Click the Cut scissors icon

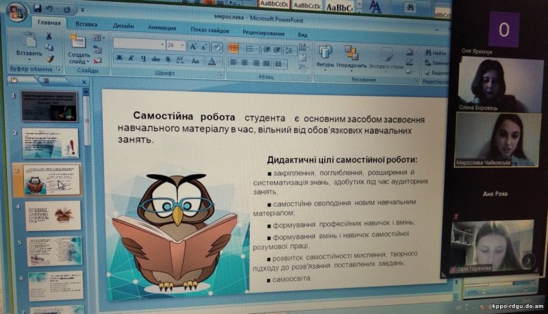tap(49, 36)
